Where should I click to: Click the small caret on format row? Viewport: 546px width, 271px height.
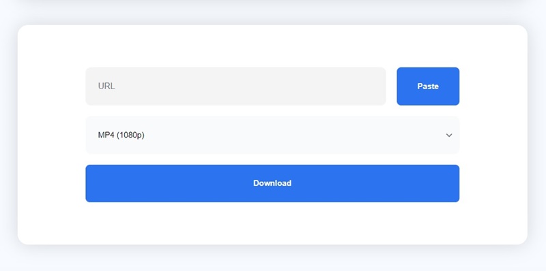click(x=449, y=135)
